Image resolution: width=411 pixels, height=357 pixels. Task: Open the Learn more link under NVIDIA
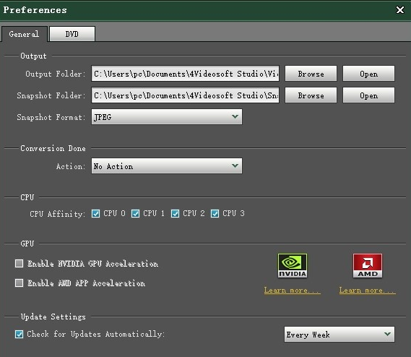[x=293, y=290]
